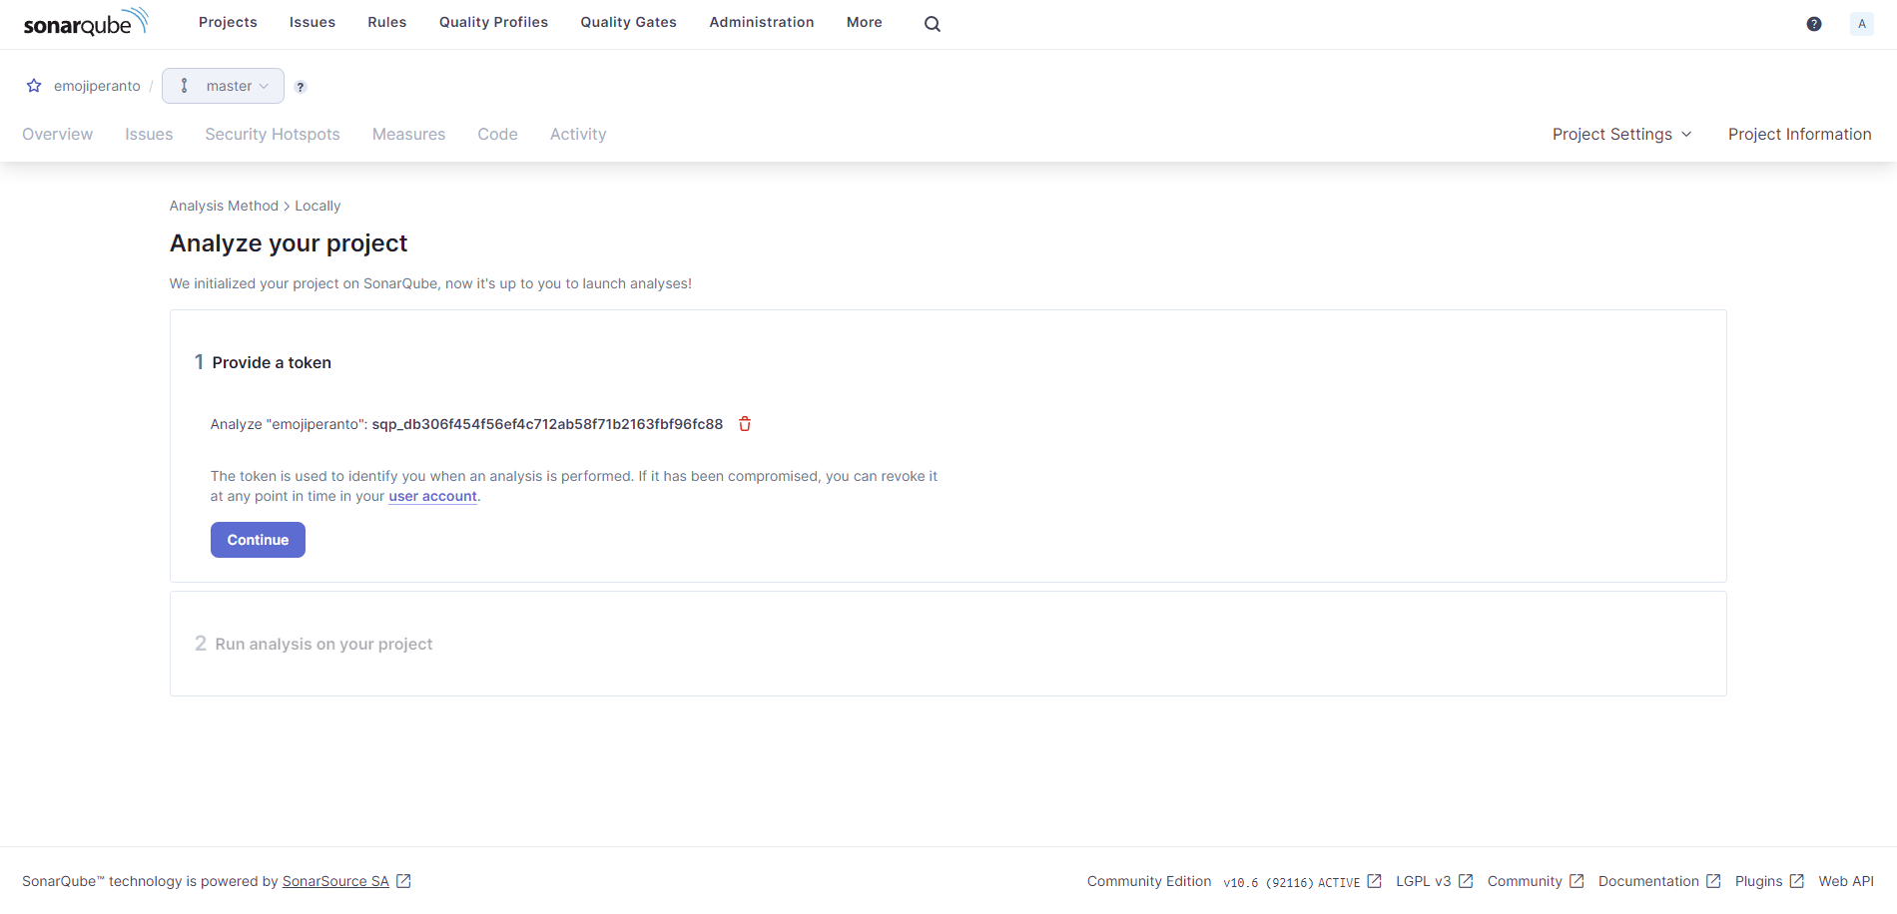Open the More menu
The height and width of the screenshot is (914, 1897).
coord(864,22)
